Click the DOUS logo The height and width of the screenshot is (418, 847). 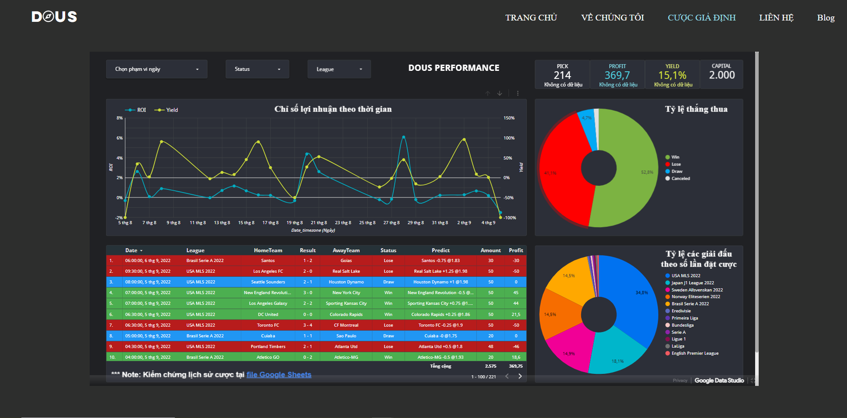(54, 17)
